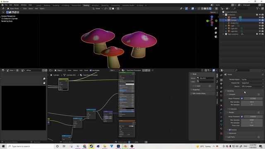Image resolution: width=265 pixels, height=149 pixels.
Task: Switch to the Animation workspace tab
Action: 95,5
